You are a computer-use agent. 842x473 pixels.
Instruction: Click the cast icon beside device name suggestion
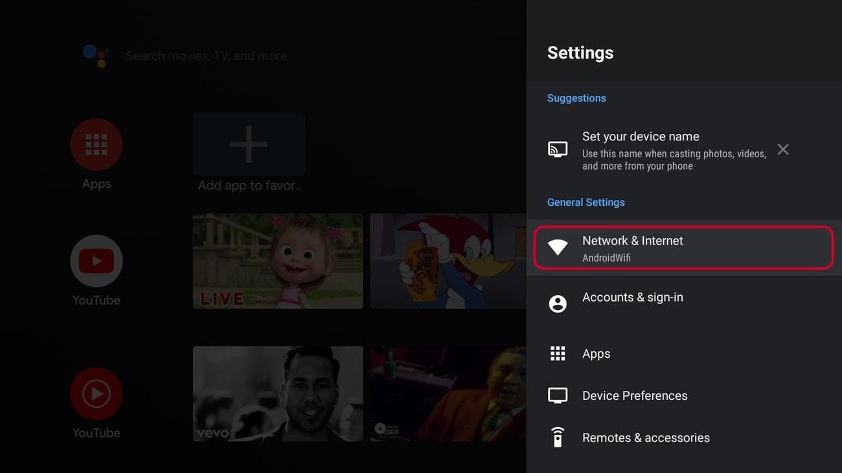(558, 149)
